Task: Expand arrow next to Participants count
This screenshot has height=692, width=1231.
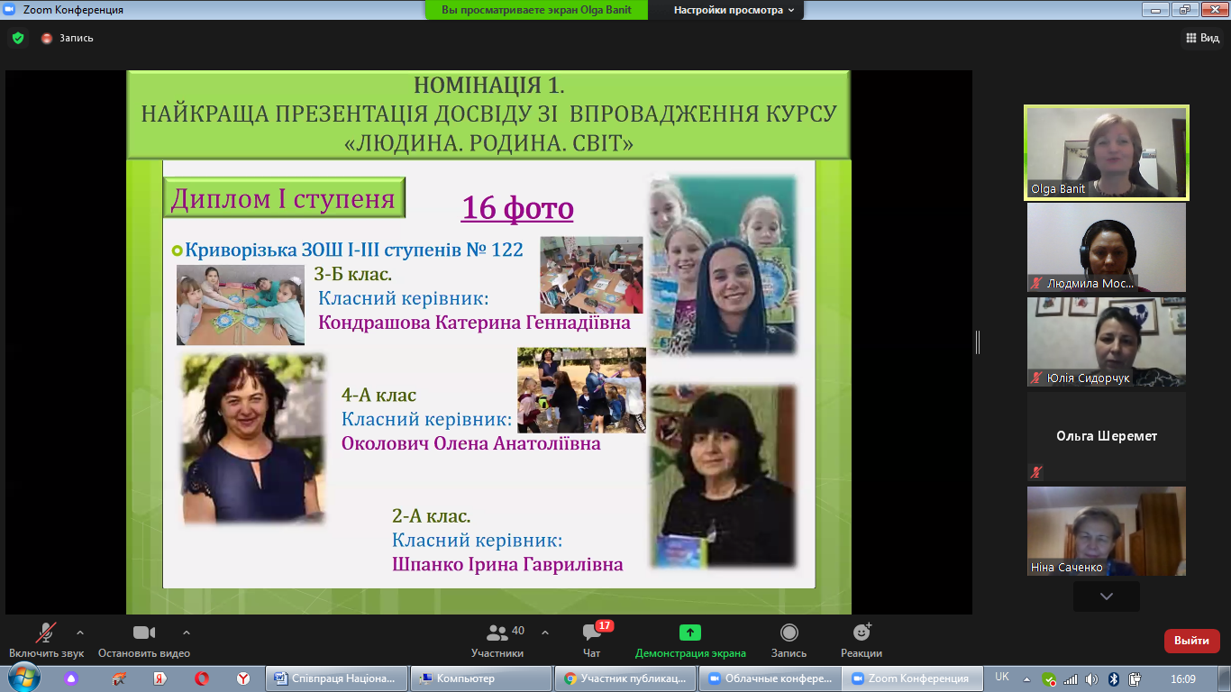Action: coord(544,632)
